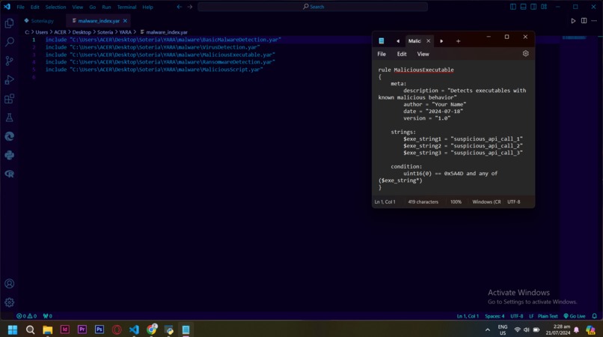Viewport: 603px width, 337px height.
Task: Open VS Code Edit menu
Action: click(x=35, y=7)
